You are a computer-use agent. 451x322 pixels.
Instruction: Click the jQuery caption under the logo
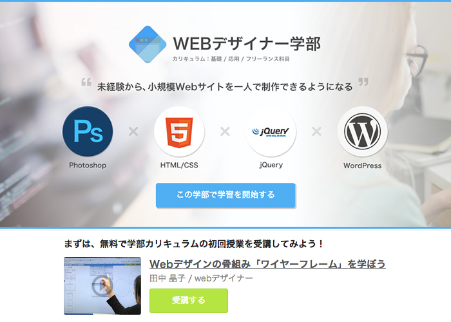(271, 165)
